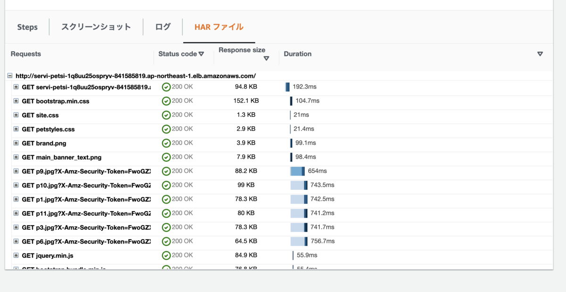566x292 pixels.
Task: Click the 200 OK check icon for brand.png
Action: click(166, 143)
